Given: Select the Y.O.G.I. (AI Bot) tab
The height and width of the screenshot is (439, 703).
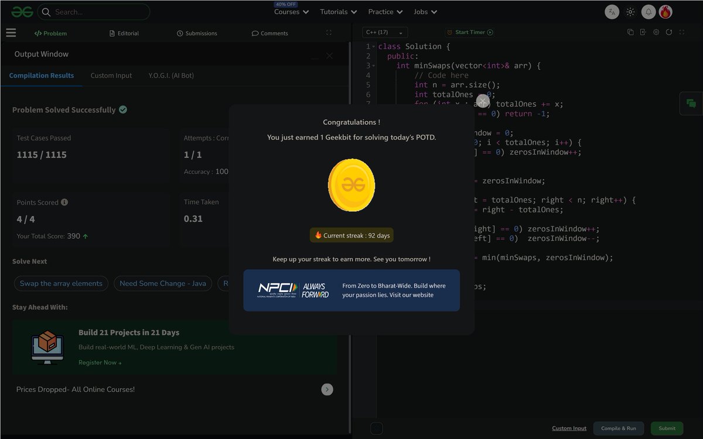Looking at the screenshot, I should 171,76.
